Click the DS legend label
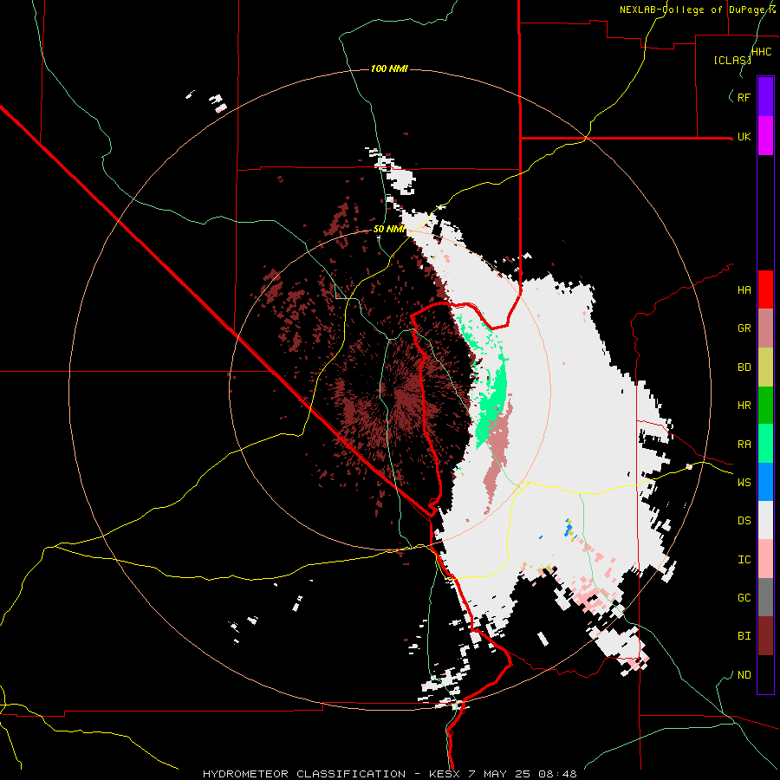 point(744,520)
